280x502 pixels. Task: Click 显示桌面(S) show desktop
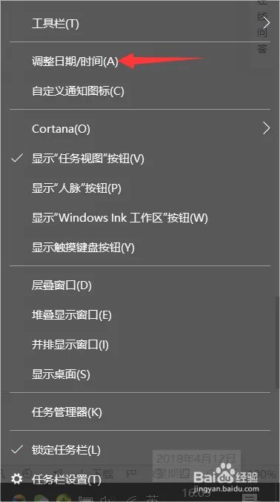coord(61,374)
